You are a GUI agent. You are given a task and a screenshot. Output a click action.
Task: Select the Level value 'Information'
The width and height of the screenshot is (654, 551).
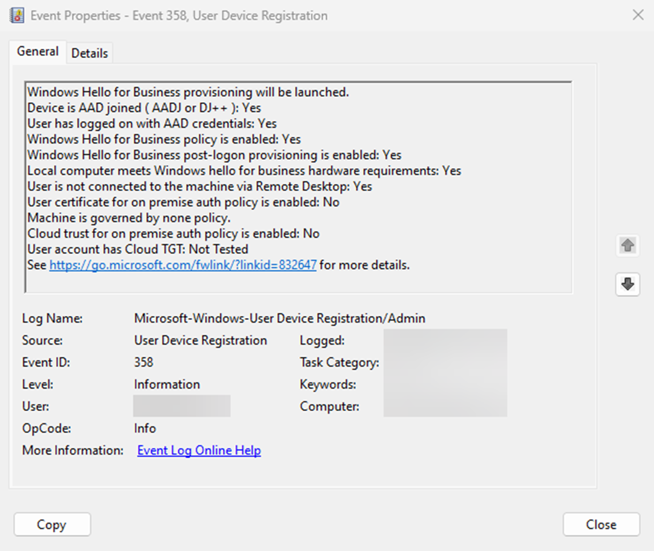(x=167, y=384)
